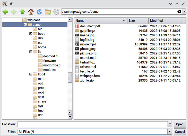Select the home folder in tree
This screenshot has width=188, height=136.
40,47
